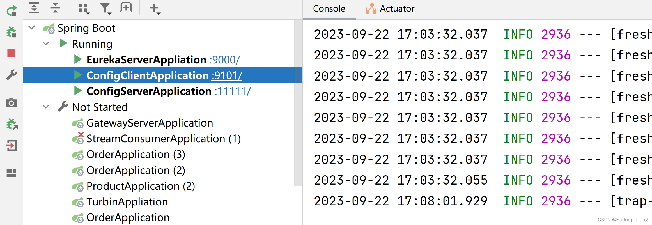Click the camera snapshot icon in sidebar
This screenshot has height=225, width=652.
point(11,103)
